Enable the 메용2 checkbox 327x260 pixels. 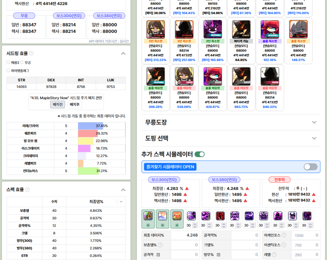coord(8,62)
